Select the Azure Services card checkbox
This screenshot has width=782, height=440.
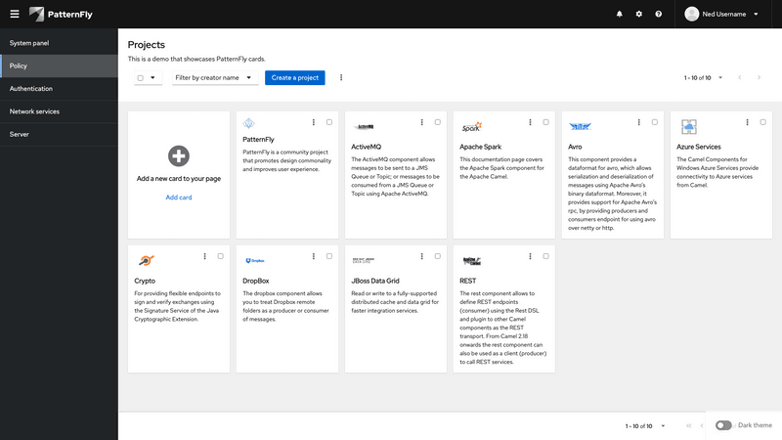click(762, 122)
